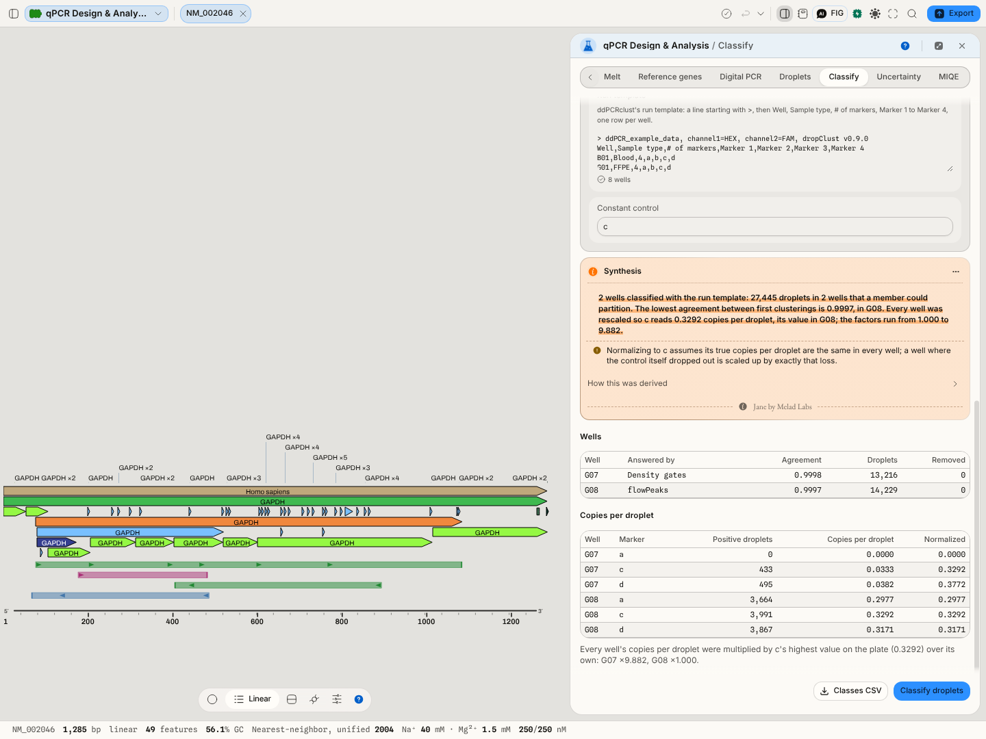Open the Reference genes tab
This screenshot has height=739, width=986.
[670, 77]
